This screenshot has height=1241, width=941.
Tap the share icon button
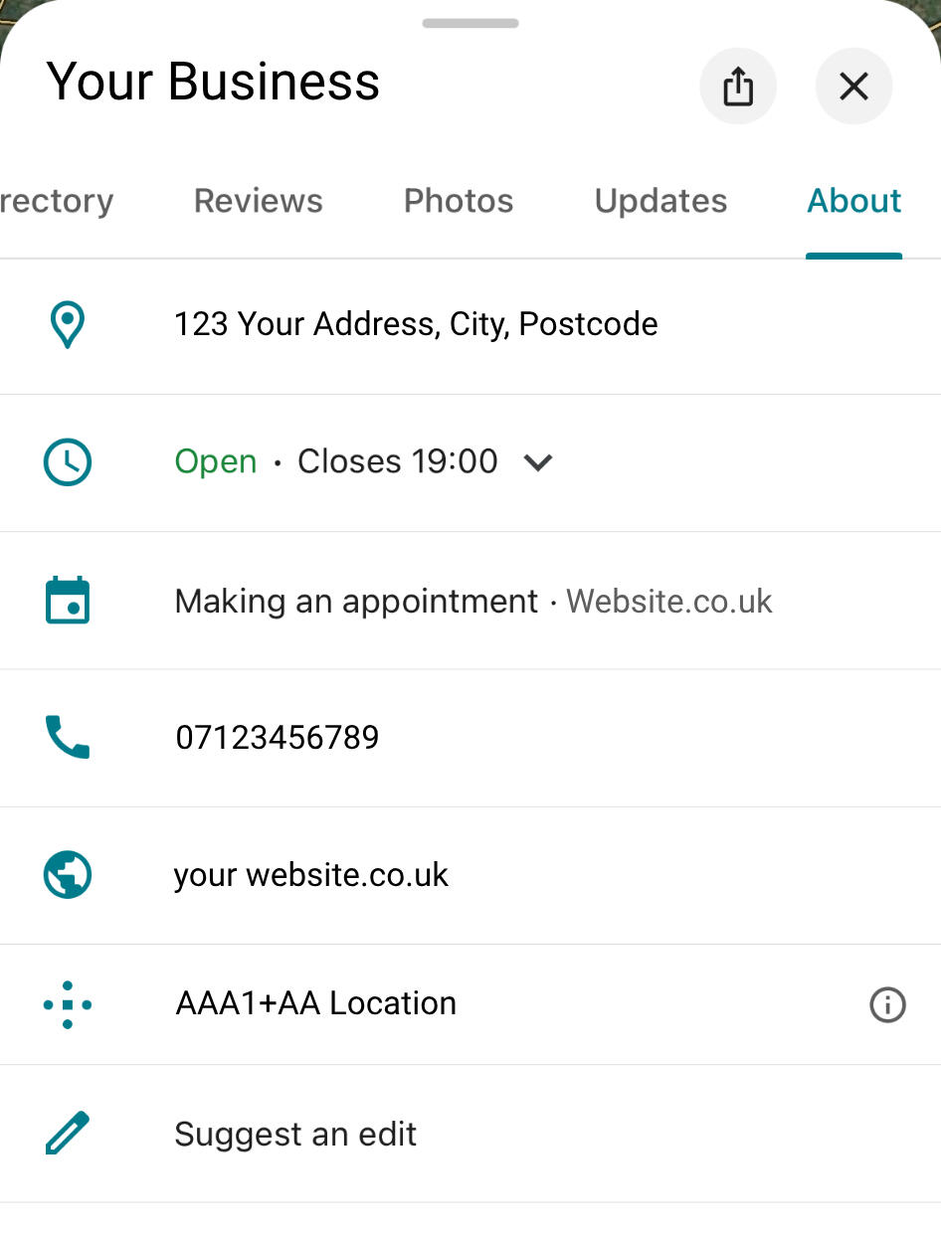click(x=738, y=88)
